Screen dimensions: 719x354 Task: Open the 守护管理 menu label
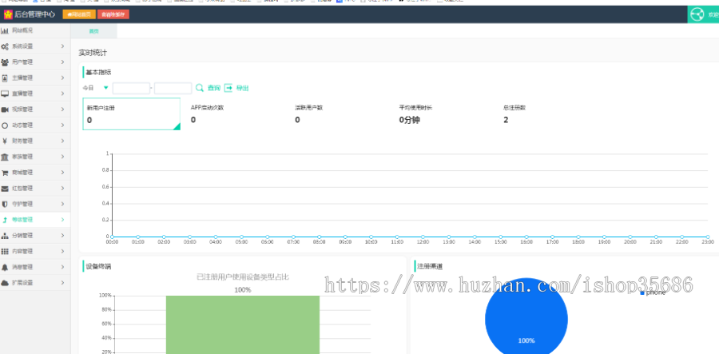pos(22,204)
